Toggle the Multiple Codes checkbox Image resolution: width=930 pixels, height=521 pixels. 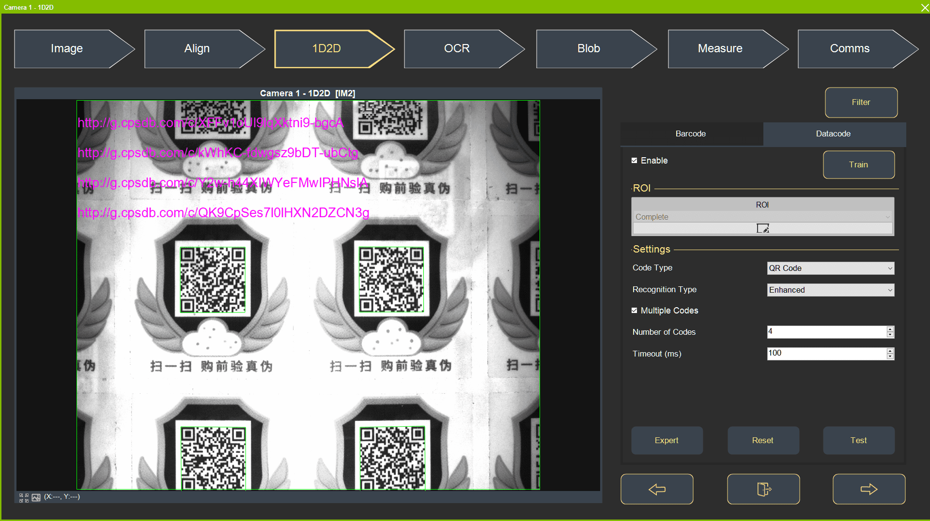tap(634, 311)
